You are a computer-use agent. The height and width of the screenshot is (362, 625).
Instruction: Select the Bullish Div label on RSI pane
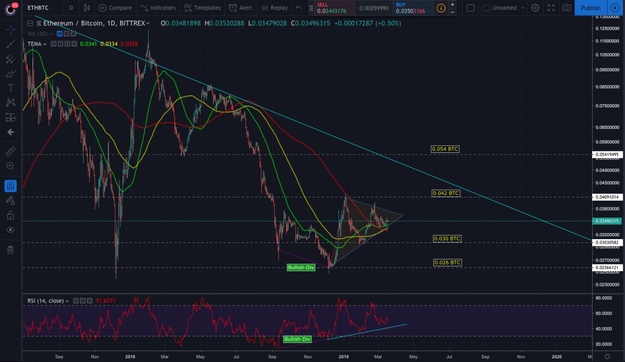point(297,339)
